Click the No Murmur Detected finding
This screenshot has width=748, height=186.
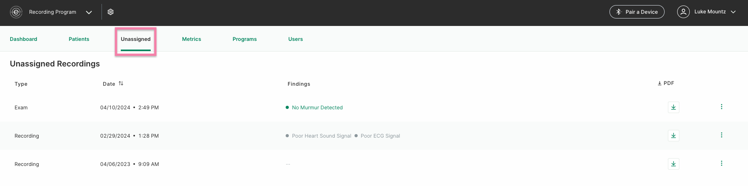point(317,108)
